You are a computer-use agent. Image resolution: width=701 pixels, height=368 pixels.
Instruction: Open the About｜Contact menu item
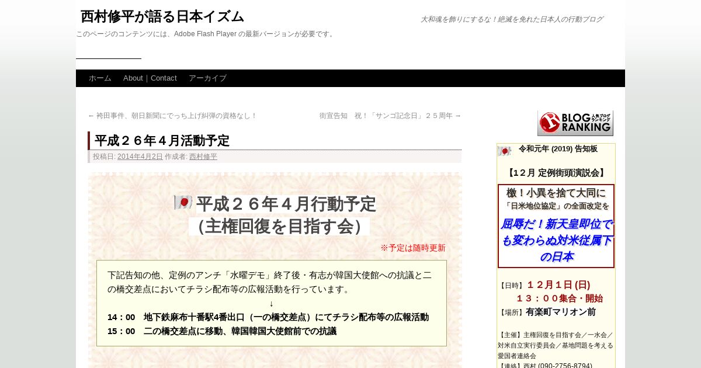point(150,78)
